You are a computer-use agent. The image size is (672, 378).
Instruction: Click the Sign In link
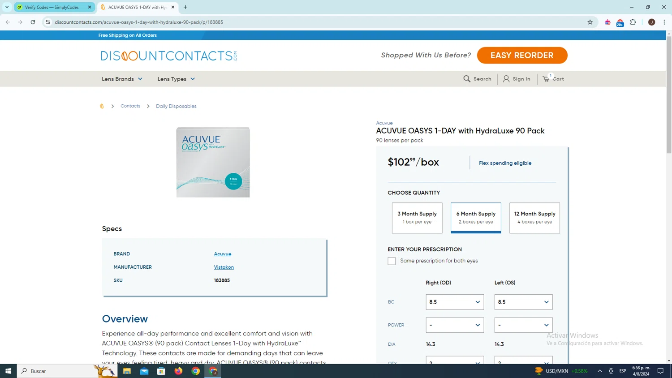[521, 79]
